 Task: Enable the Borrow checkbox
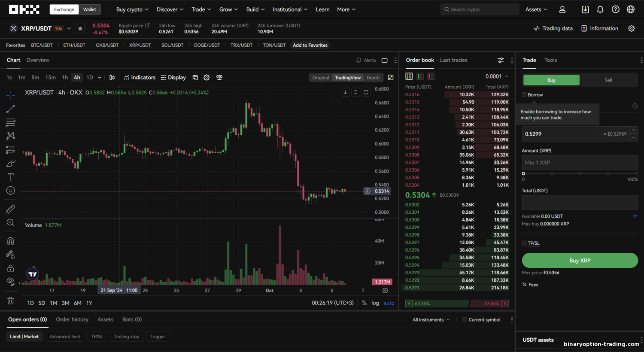[524, 95]
